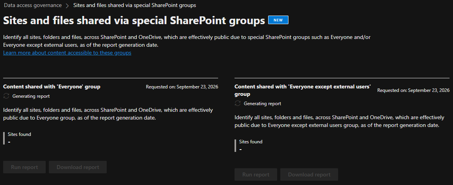Click Requested on date in 'Everyone' card
The height and width of the screenshot is (185, 453).
(182, 86)
